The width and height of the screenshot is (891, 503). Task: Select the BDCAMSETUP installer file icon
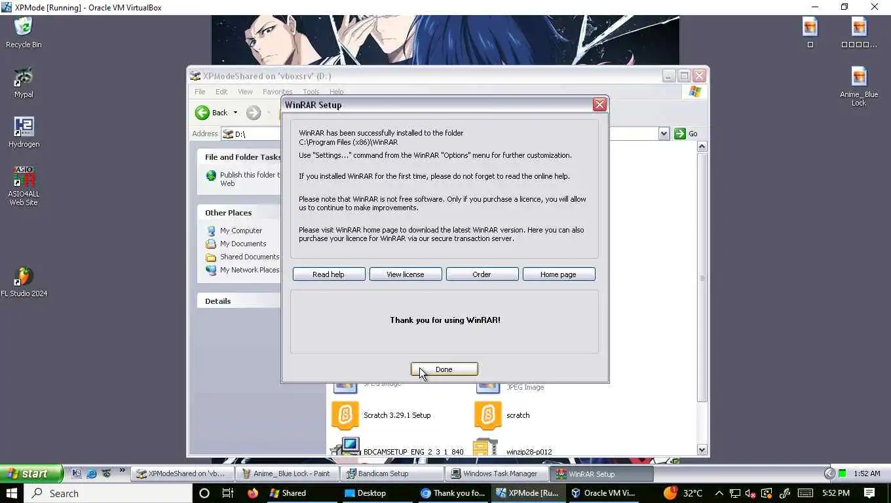tap(345, 447)
